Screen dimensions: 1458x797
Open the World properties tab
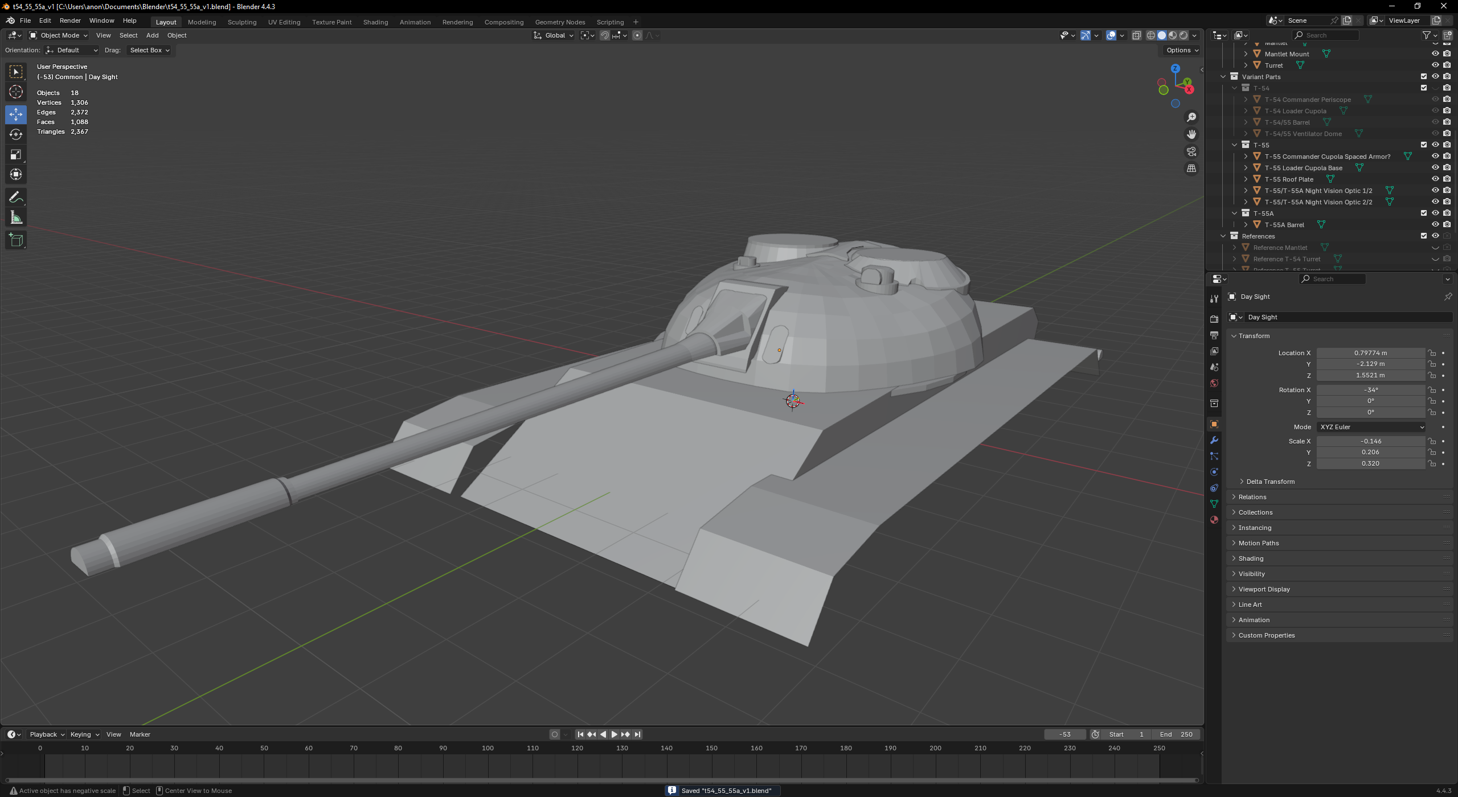point(1214,383)
